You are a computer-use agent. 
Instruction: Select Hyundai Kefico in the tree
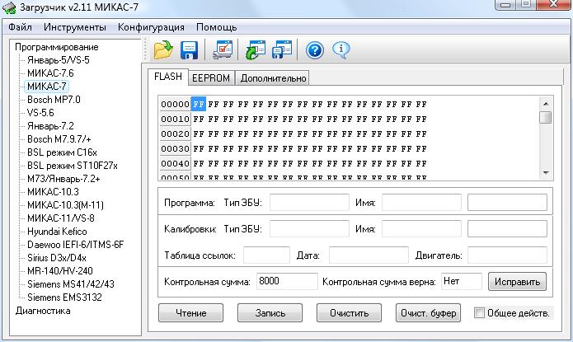pyautogui.click(x=57, y=232)
